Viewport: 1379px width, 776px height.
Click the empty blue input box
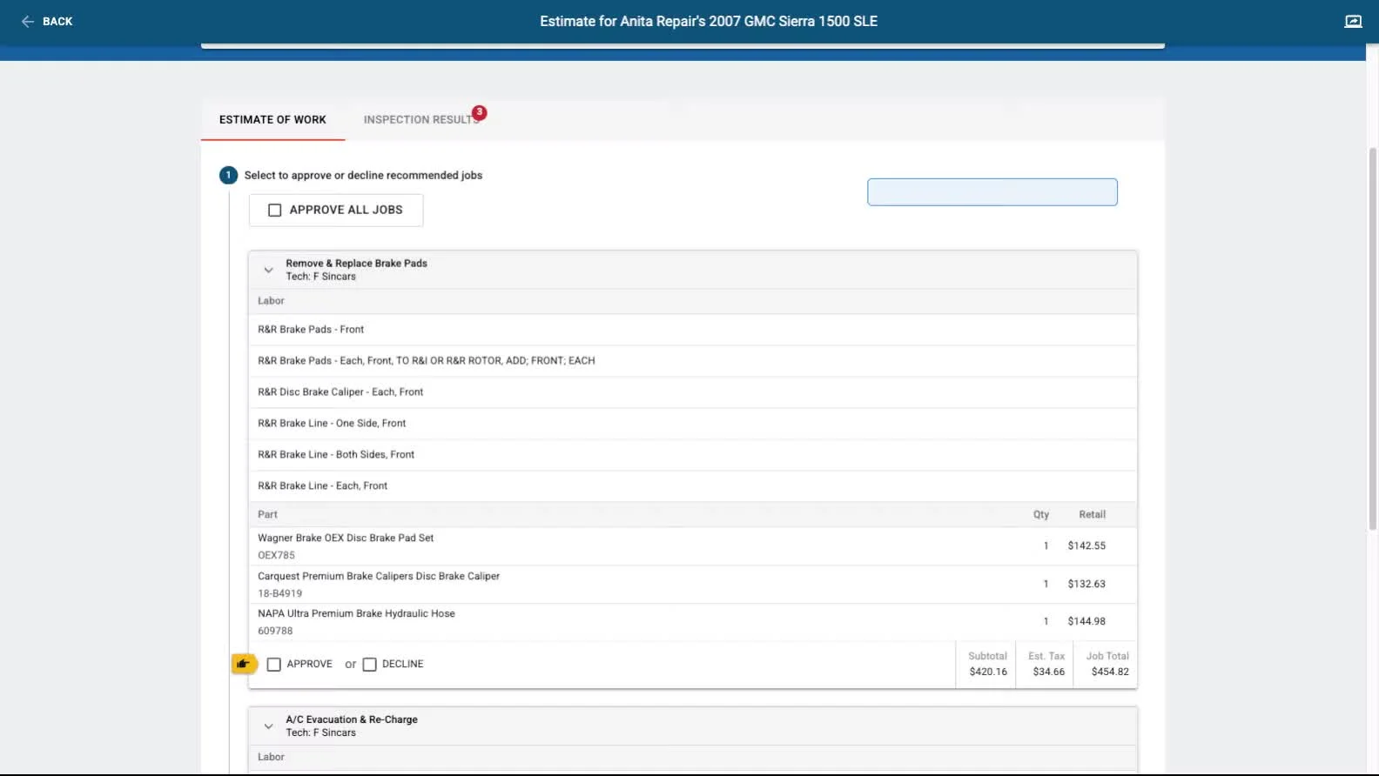[992, 192]
